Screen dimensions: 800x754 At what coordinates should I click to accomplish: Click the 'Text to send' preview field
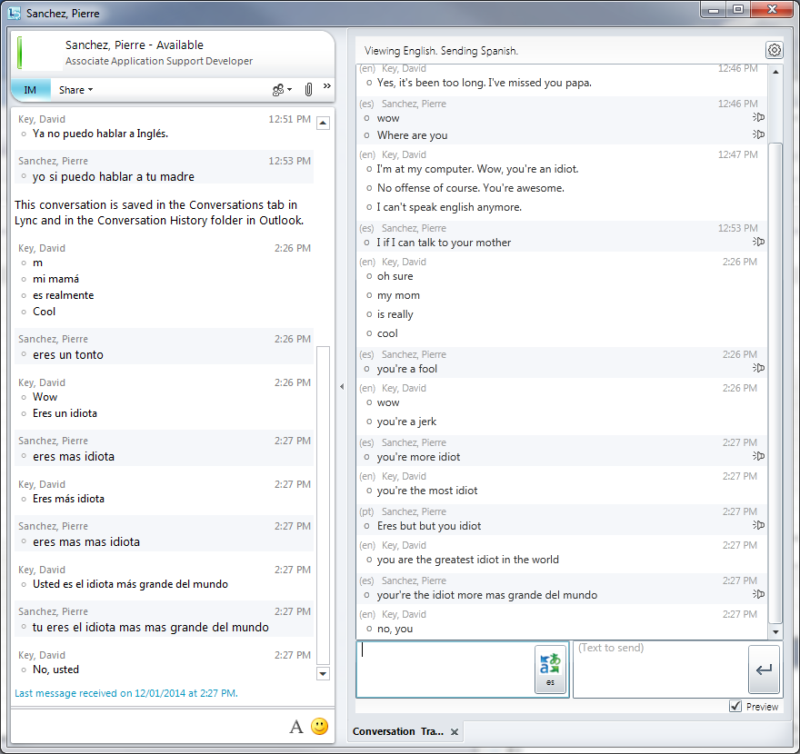(660, 670)
